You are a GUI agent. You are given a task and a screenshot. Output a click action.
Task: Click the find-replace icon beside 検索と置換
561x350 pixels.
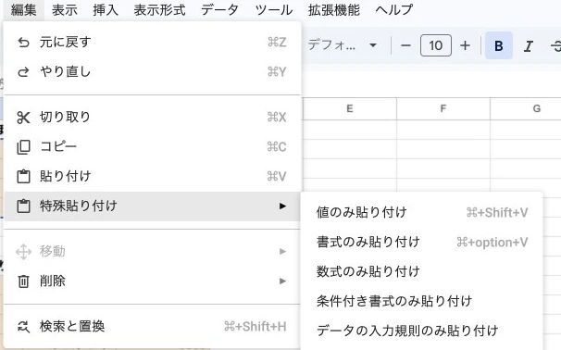click(x=23, y=326)
